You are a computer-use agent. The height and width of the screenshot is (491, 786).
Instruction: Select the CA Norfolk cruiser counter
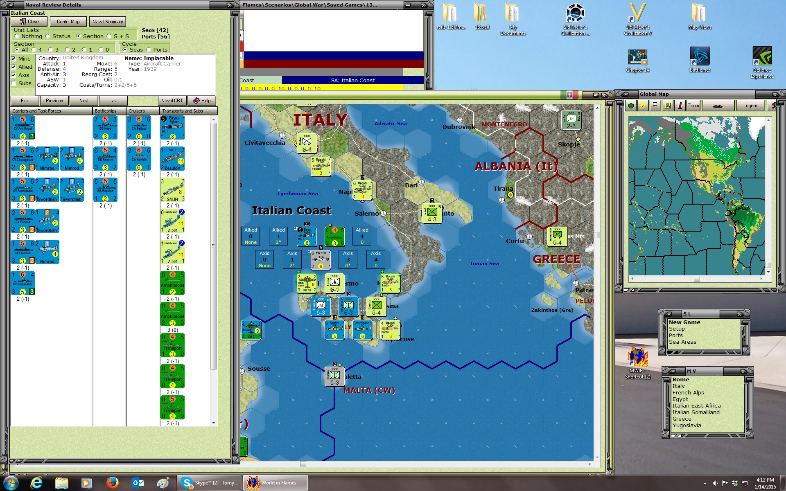click(139, 159)
